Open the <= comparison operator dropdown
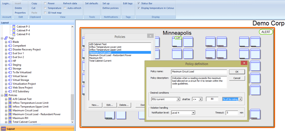 tap(200, 99)
